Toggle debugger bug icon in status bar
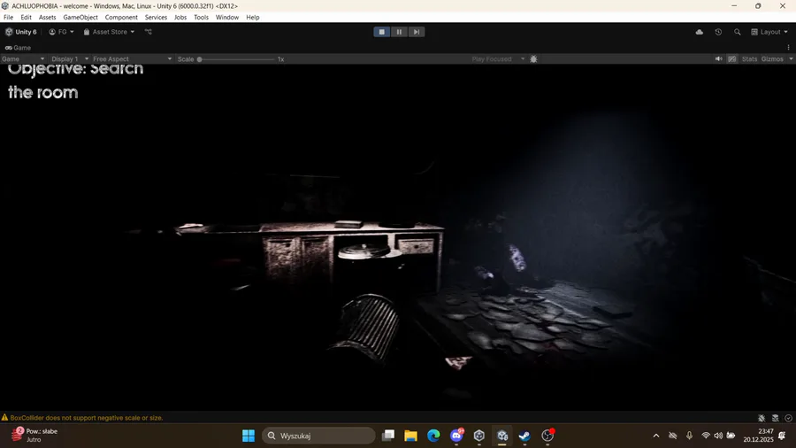The height and width of the screenshot is (448, 796). tap(762, 418)
